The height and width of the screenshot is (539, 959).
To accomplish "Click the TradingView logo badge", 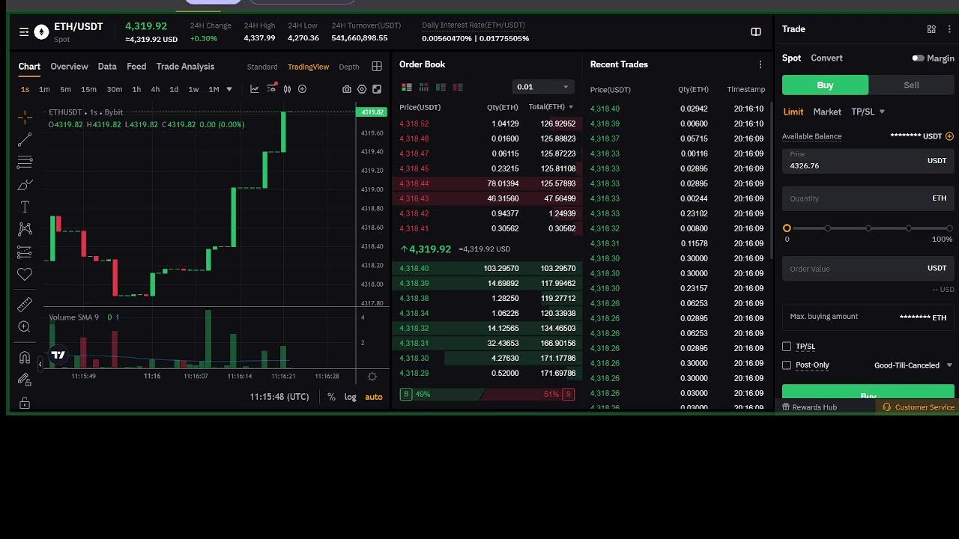I will pos(58,355).
